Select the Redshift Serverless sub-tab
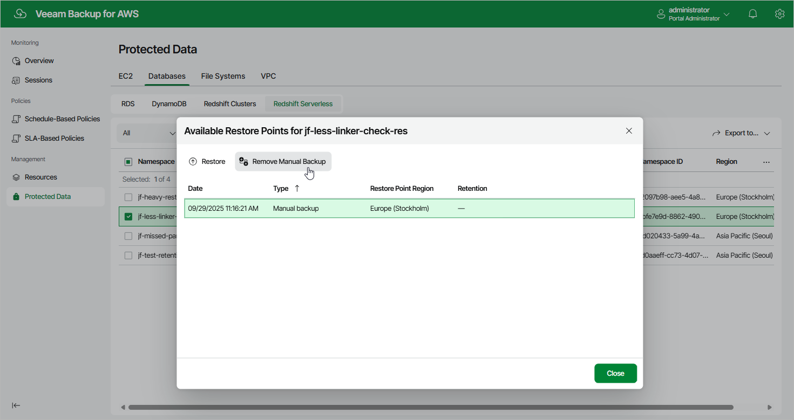This screenshot has width=794, height=420. tap(303, 104)
